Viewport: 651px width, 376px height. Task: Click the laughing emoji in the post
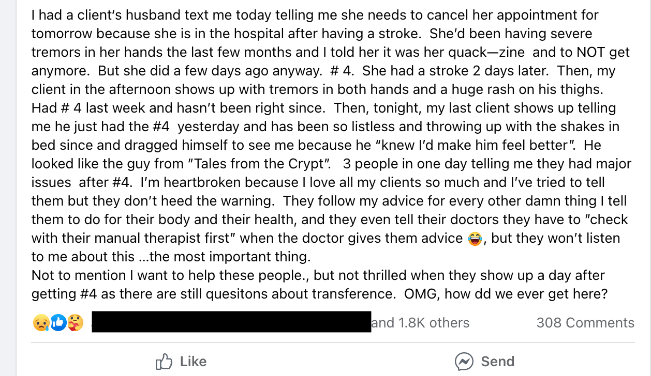[474, 239]
